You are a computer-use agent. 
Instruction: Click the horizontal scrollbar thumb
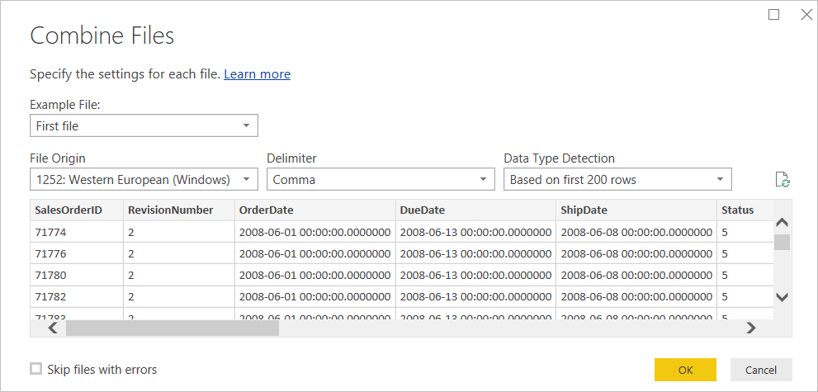[172, 328]
